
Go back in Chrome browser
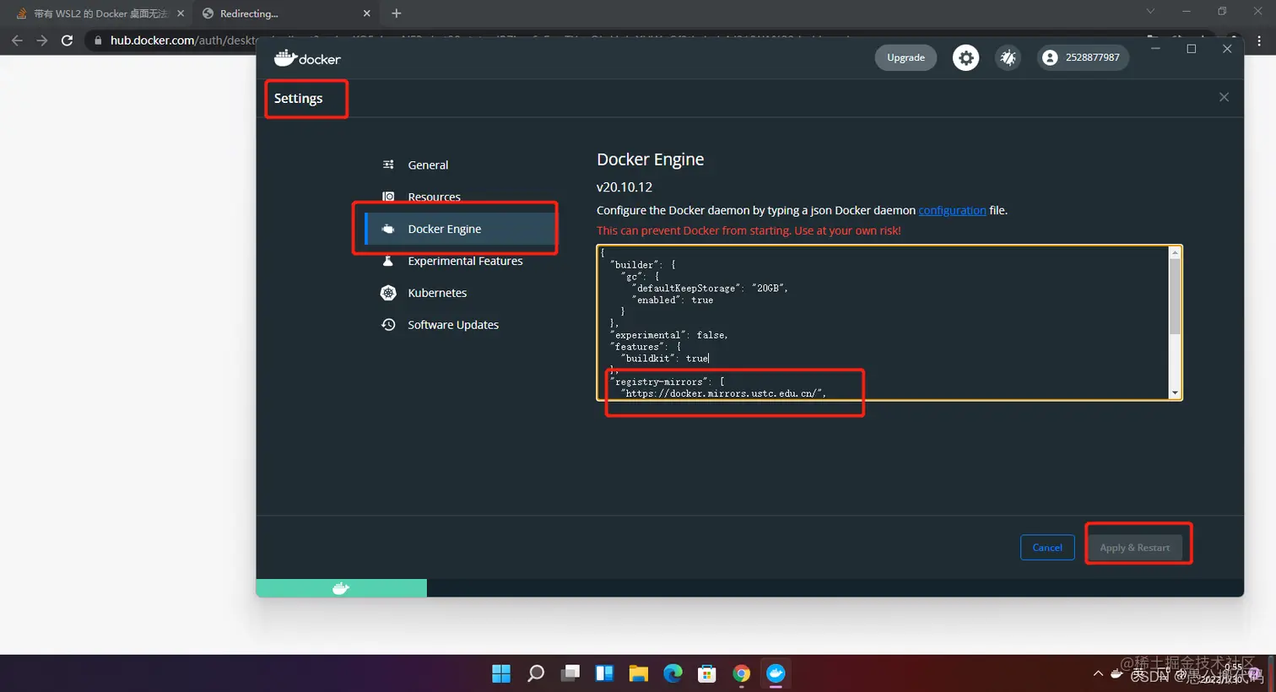pyautogui.click(x=17, y=40)
